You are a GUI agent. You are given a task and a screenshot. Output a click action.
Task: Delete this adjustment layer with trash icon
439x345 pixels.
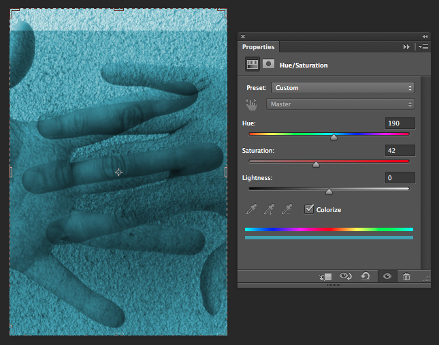tap(406, 276)
